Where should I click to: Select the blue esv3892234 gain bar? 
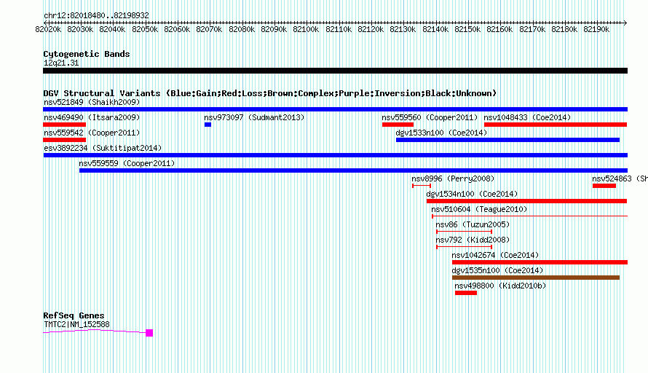[x=335, y=155]
